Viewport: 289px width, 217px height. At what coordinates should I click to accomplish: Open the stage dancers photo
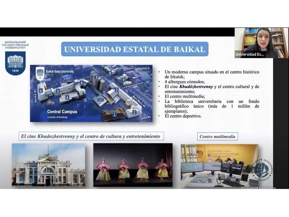coord(133,165)
